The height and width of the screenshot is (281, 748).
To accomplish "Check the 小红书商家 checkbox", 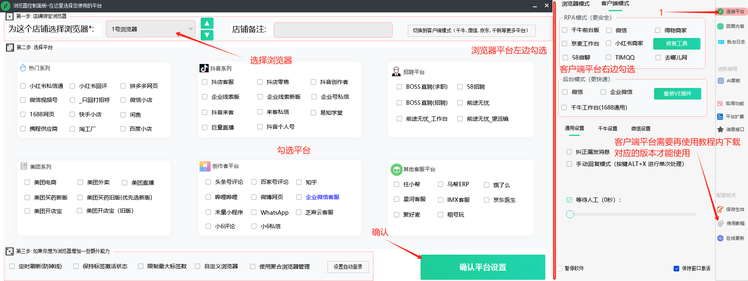I will click(x=608, y=43).
